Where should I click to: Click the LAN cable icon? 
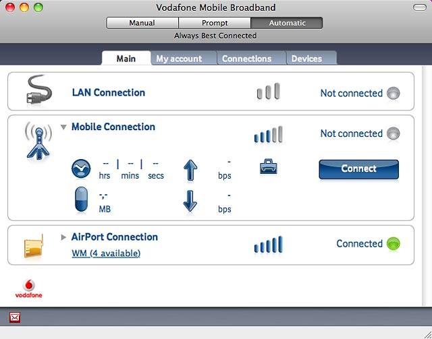coord(39,90)
